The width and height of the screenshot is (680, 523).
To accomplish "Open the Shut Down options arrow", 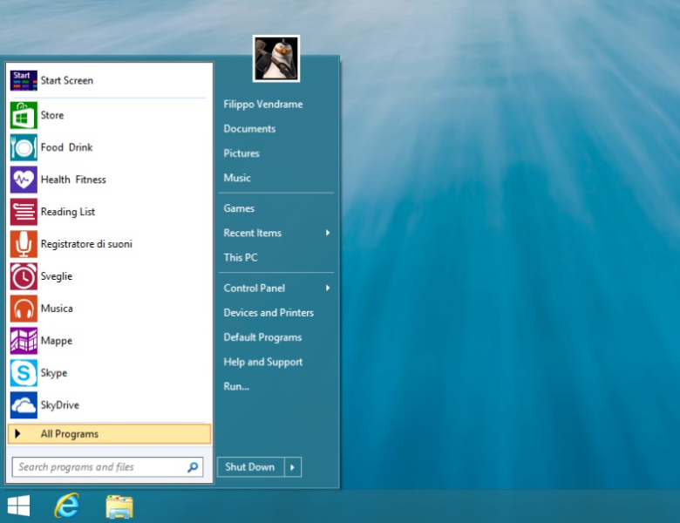I will click(293, 467).
